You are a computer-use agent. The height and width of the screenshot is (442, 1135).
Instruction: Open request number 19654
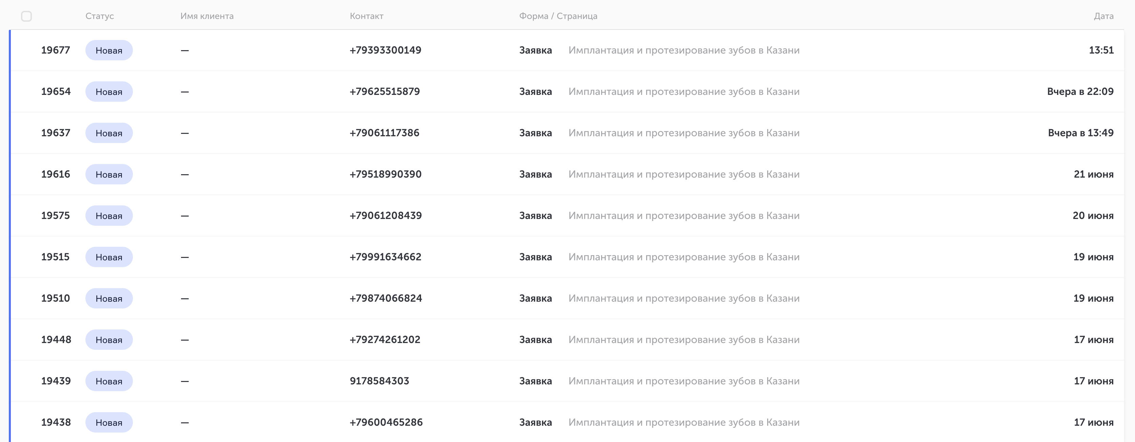click(x=56, y=92)
